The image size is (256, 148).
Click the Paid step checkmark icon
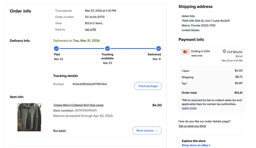56,48
